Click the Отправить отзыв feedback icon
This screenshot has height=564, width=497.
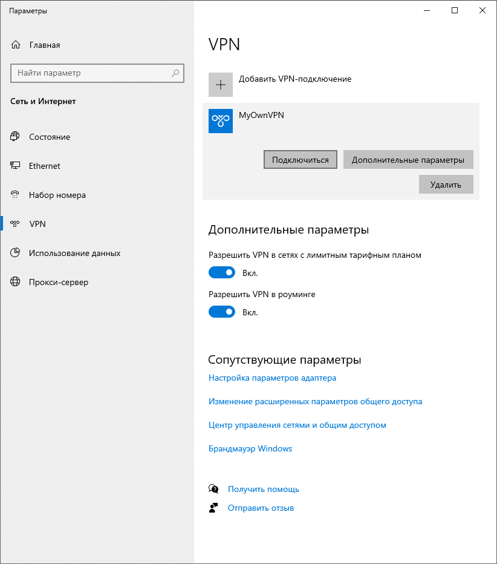pos(213,508)
